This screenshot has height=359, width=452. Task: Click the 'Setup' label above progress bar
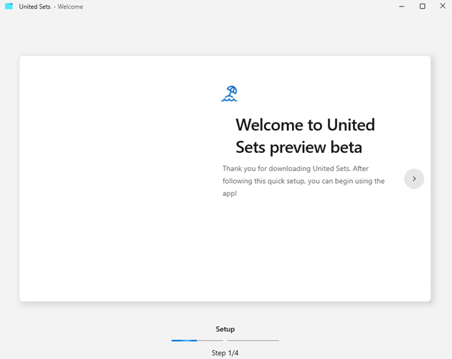coord(225,330)
